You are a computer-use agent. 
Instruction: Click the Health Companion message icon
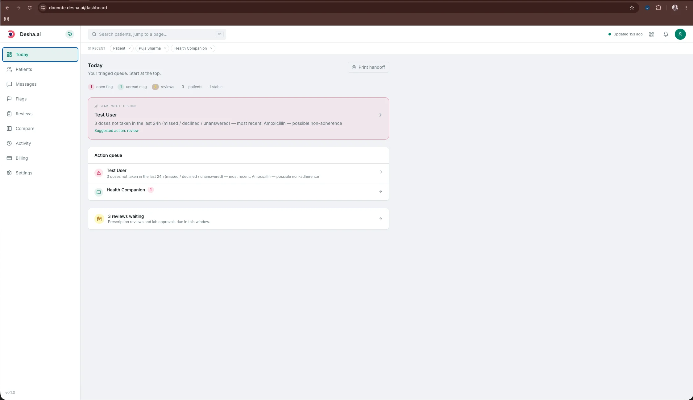[x=99, y=192]
